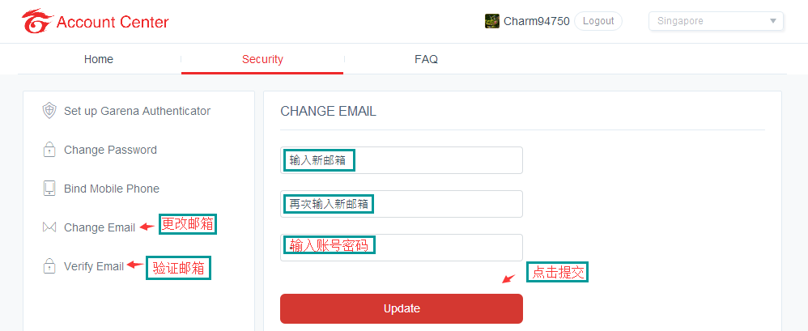Open the Singapore region dropdown
The height and width of the screenshot is (331, 808).
click(x=716, y=21)
